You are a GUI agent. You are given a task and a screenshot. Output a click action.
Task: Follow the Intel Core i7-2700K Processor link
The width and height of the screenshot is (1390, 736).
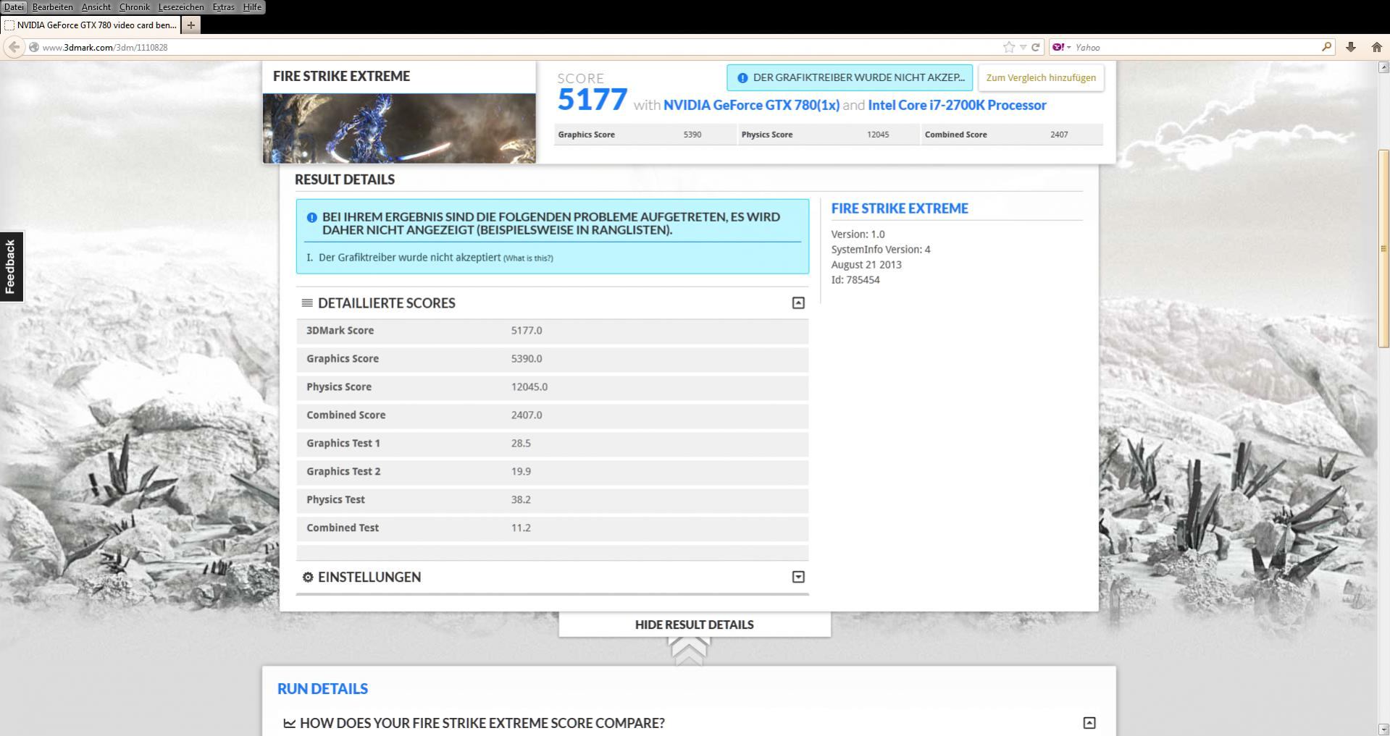coord(957,105)
